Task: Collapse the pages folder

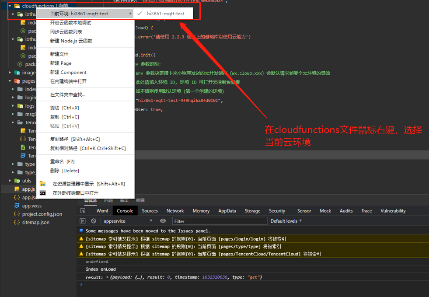Action: click(x=11, y=81)
